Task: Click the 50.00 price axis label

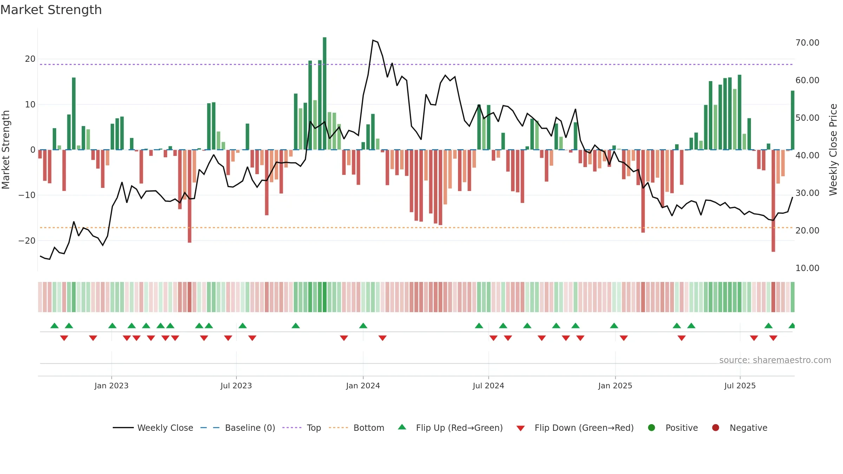Action: coord(807,118)
